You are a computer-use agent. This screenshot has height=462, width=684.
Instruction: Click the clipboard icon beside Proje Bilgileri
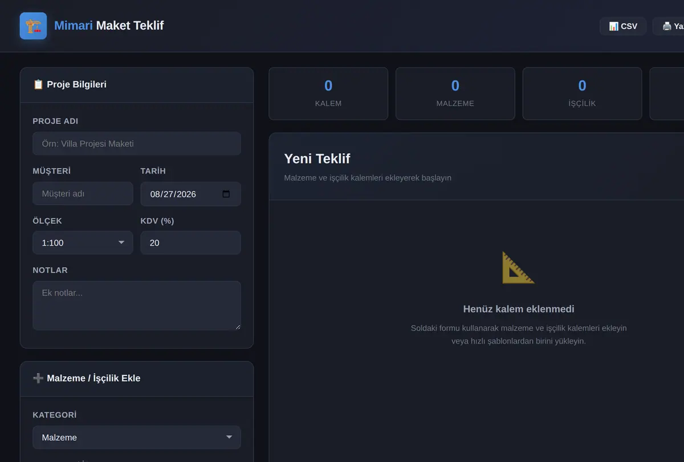(38, 84)
